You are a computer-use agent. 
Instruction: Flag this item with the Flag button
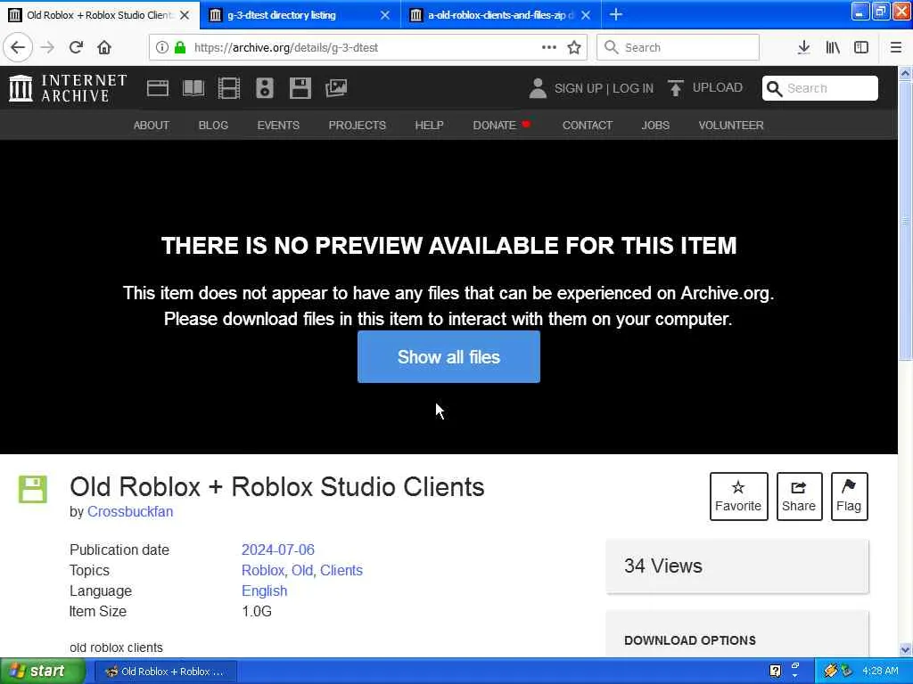(x=849, y=496)
